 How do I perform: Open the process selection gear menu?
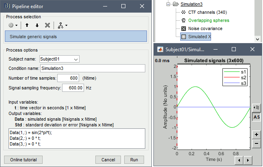pos(13,25)
